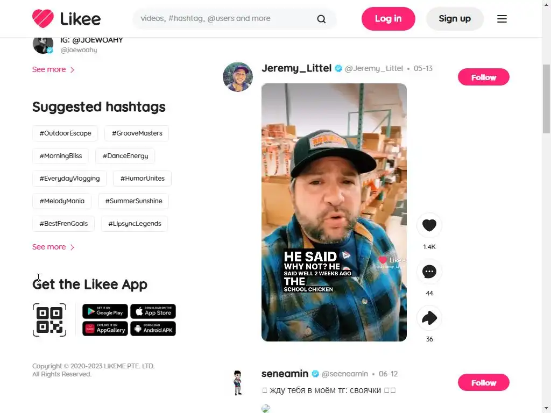The image size is (551, 413).
Task: Open the AppGallery download badge
Action: (105, 329)
